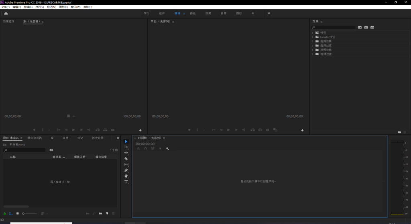This screenshot has height=224, width=411.
Task: Switch to the 音频 workspace
Action: point(224,13)
